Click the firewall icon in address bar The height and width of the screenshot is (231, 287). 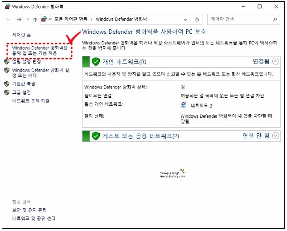[x=44, y=19]
